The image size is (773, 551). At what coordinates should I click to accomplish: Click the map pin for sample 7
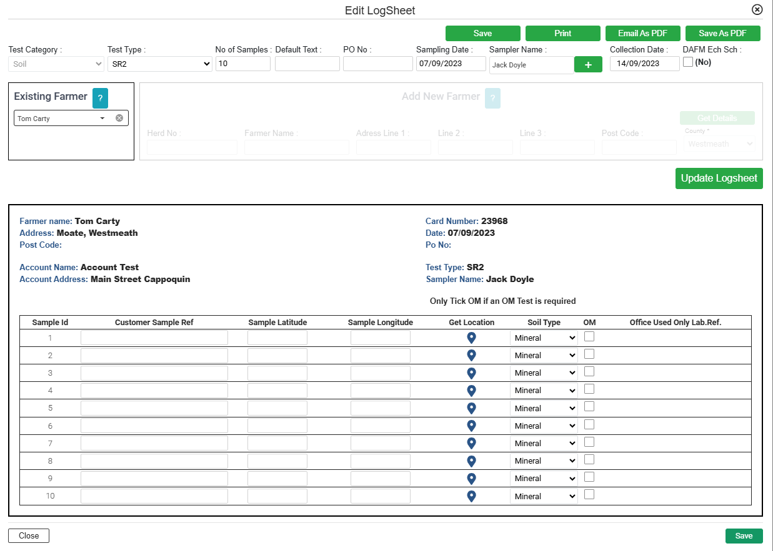coord(472,443)
